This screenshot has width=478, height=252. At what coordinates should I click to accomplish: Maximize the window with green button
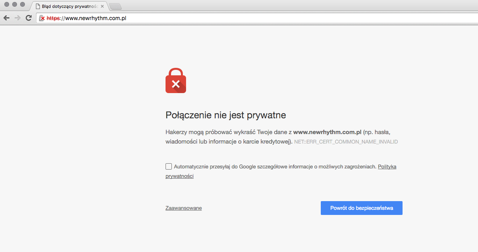pyautogui.click(x=23, y=4)
